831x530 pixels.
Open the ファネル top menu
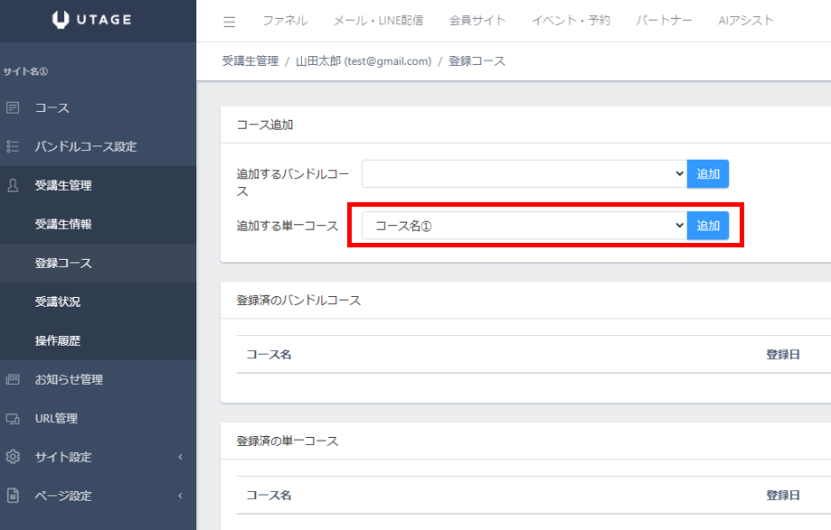pos(284,21)
